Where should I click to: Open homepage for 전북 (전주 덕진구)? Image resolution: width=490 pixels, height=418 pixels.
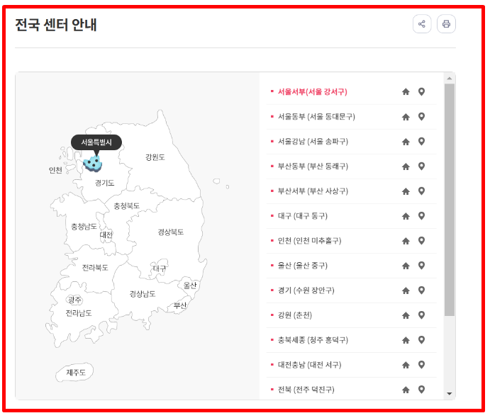[406, 390]
